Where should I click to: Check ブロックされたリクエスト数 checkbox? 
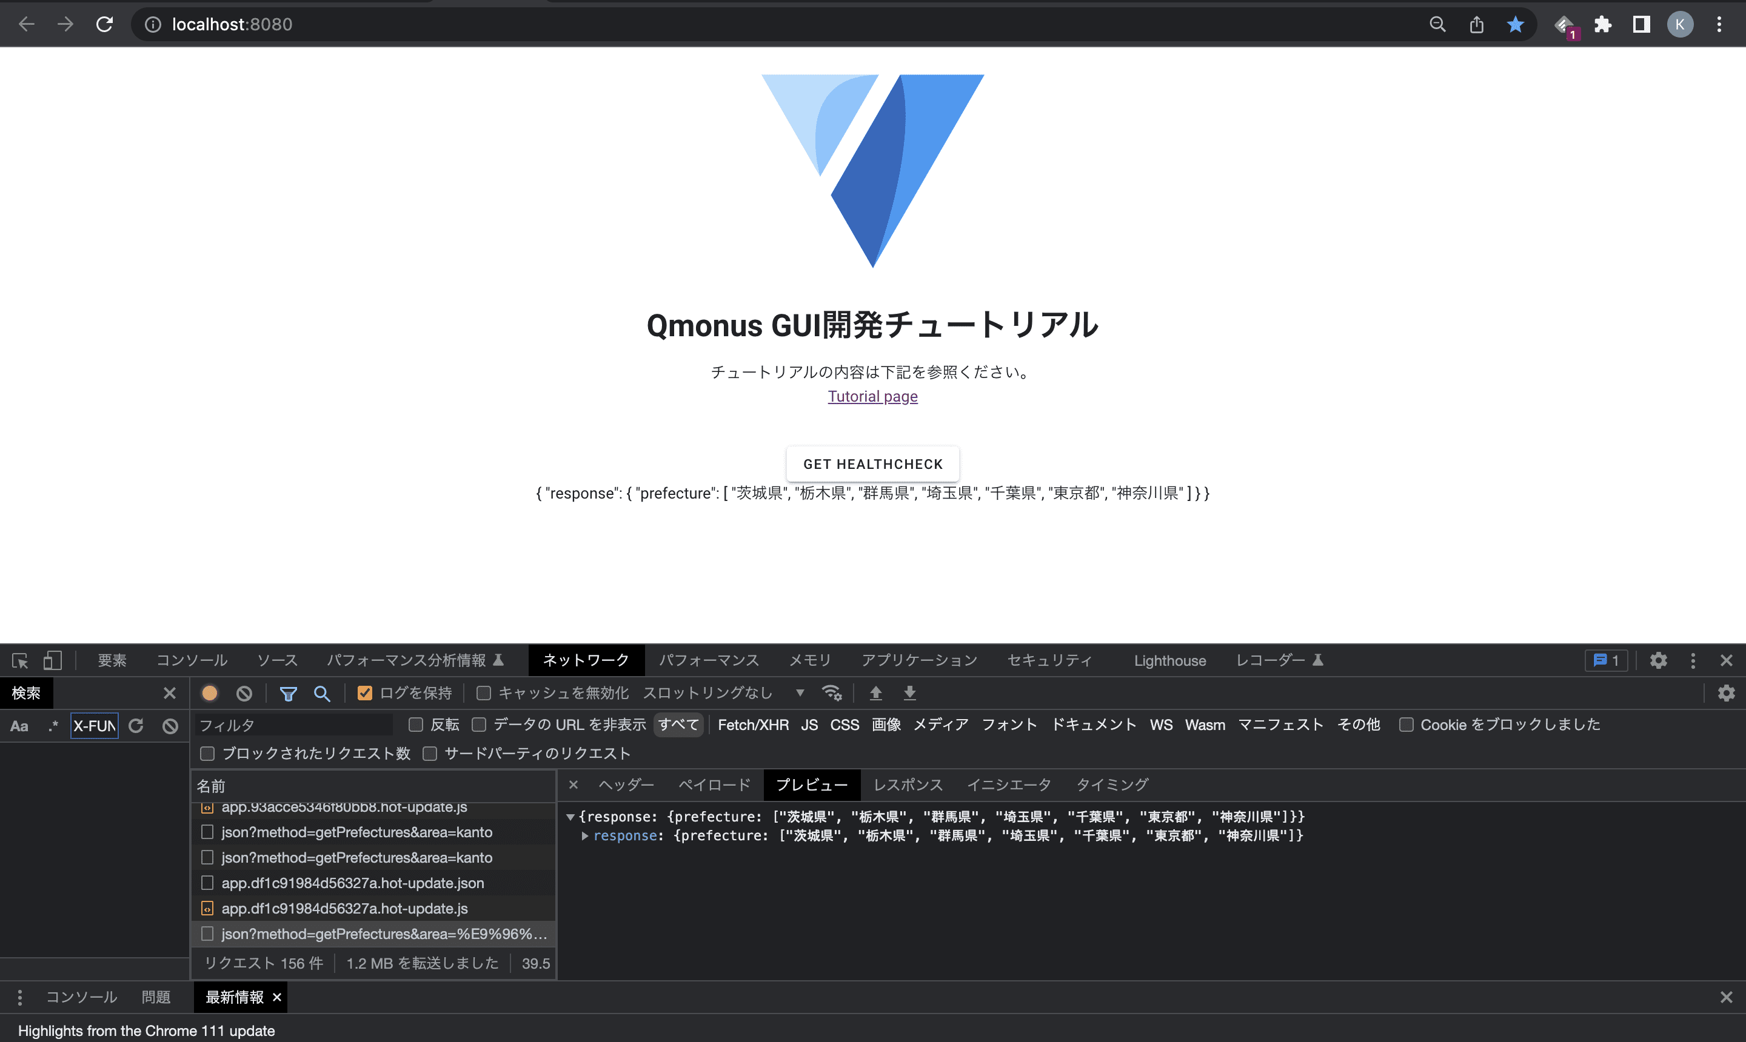click(207, 754)
